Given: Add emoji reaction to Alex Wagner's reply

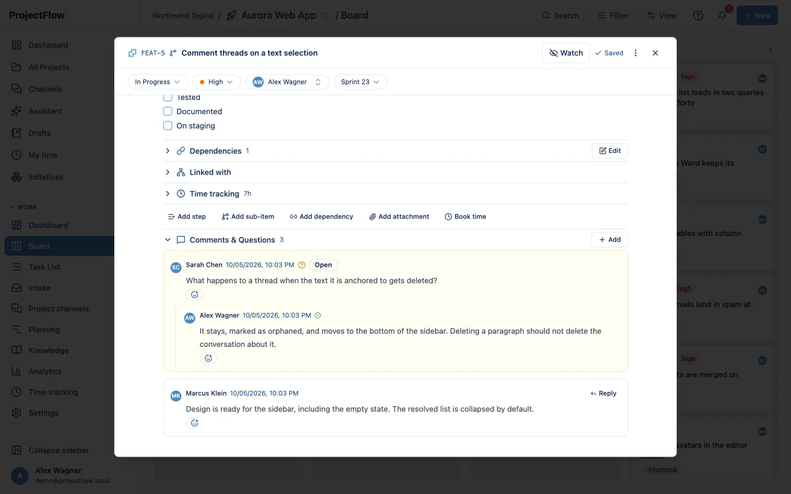Looking at the screenshot, I should pos(208,358).
